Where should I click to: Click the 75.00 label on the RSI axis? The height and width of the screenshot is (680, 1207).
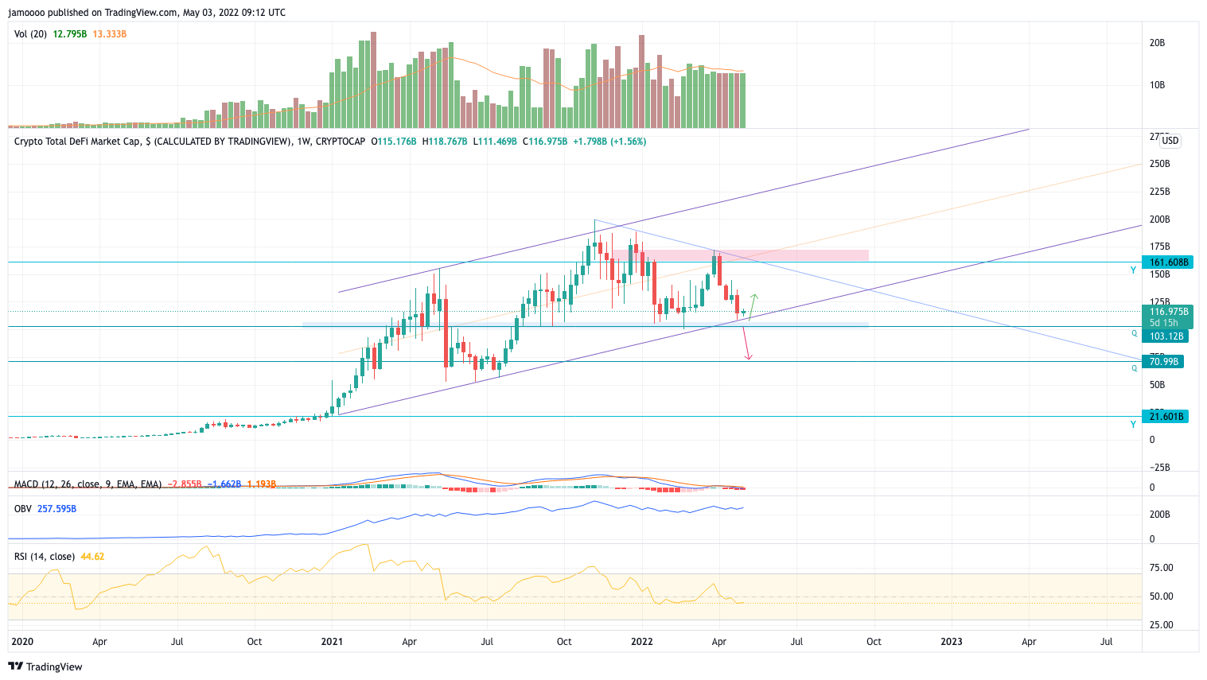point(1162,568)
